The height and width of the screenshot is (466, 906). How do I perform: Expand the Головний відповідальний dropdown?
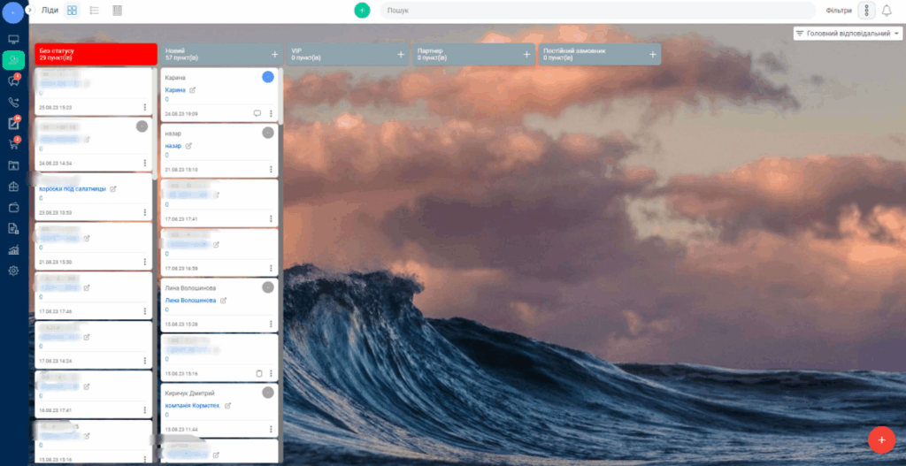pyautogui.click(x=848, y=34)
